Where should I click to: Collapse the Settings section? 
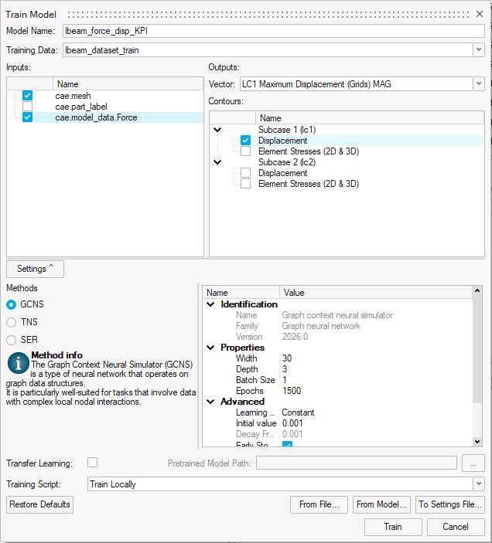point(35,269)
